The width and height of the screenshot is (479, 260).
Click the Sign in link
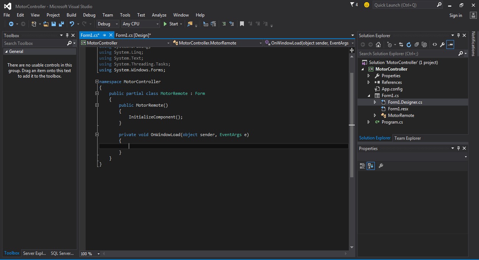pyautogui.click(x=455, y=15)
